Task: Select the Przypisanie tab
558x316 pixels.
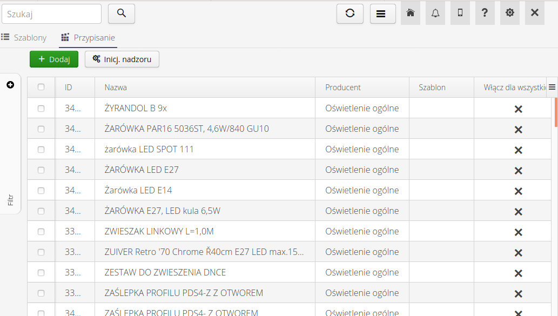Action: (x=88, y=38)
